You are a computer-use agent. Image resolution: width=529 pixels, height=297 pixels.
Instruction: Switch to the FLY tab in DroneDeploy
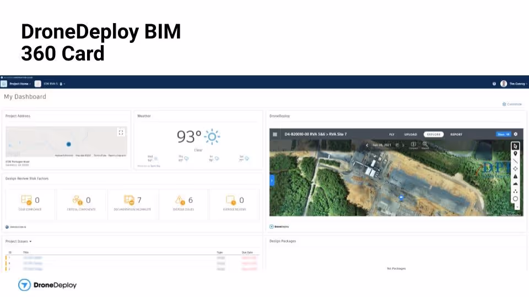[392, 134]
